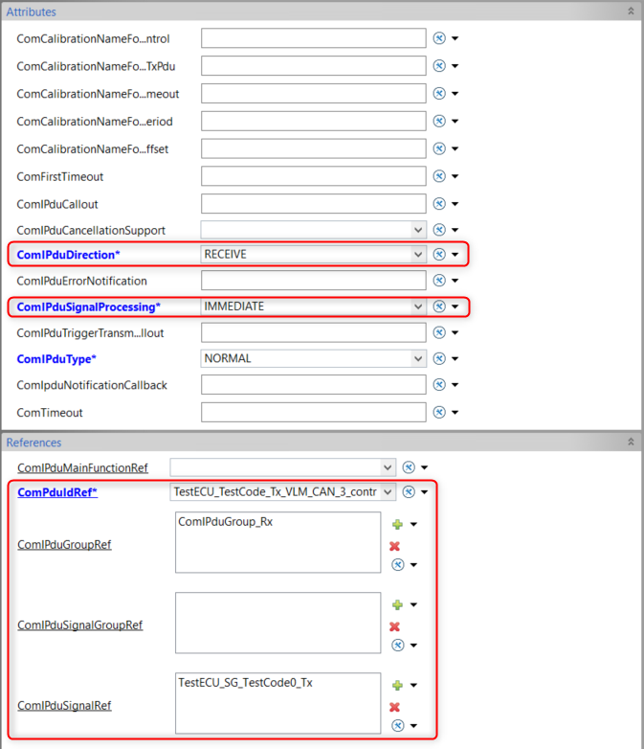The width and height of the screenshot is (644, 749).
Task: Click reset icon for ComCalibrationNameFo...ntrol row
Action: tap(439, 38)
